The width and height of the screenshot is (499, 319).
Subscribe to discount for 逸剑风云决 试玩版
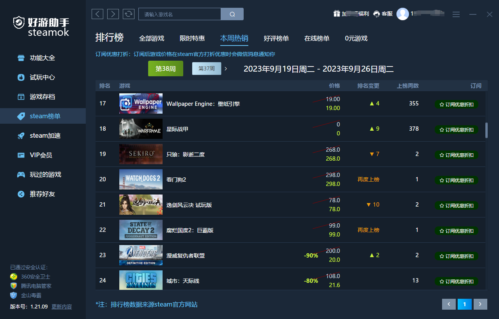coord(457,205)
